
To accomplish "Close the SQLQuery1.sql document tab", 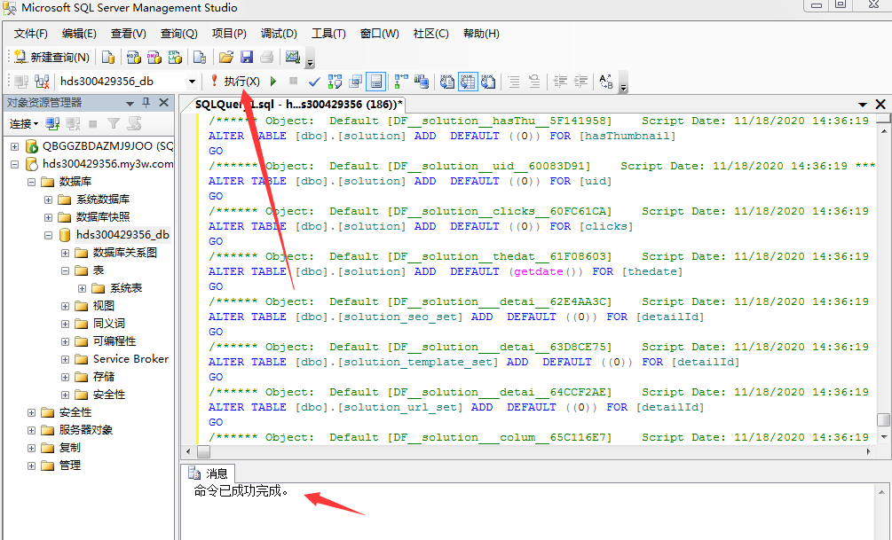I will [880, 104].
